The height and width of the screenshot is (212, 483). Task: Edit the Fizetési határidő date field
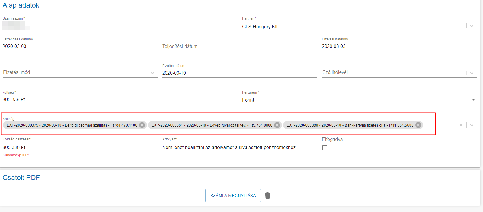point(399,47)
